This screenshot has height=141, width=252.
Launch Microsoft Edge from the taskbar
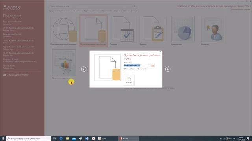coord(61,138)
